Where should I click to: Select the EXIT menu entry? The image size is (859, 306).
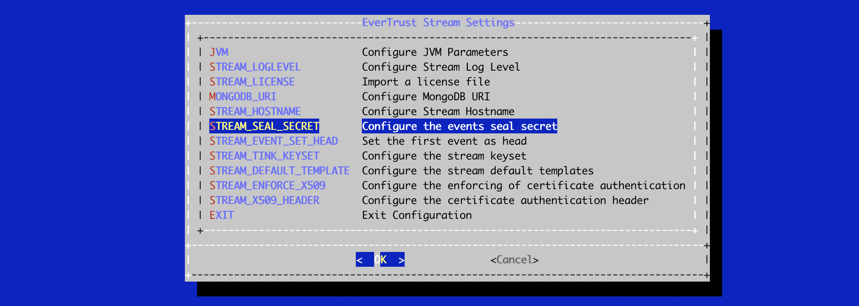(222, 215)
